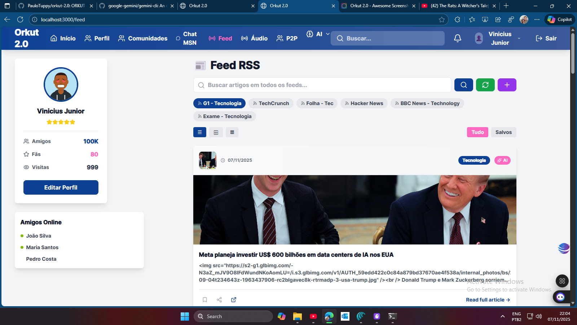Click the blue search feeds button

tap(463, 85)
